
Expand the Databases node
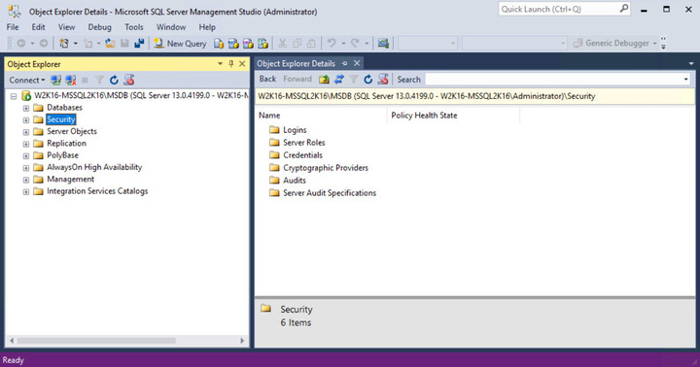(x=26, y=108)
